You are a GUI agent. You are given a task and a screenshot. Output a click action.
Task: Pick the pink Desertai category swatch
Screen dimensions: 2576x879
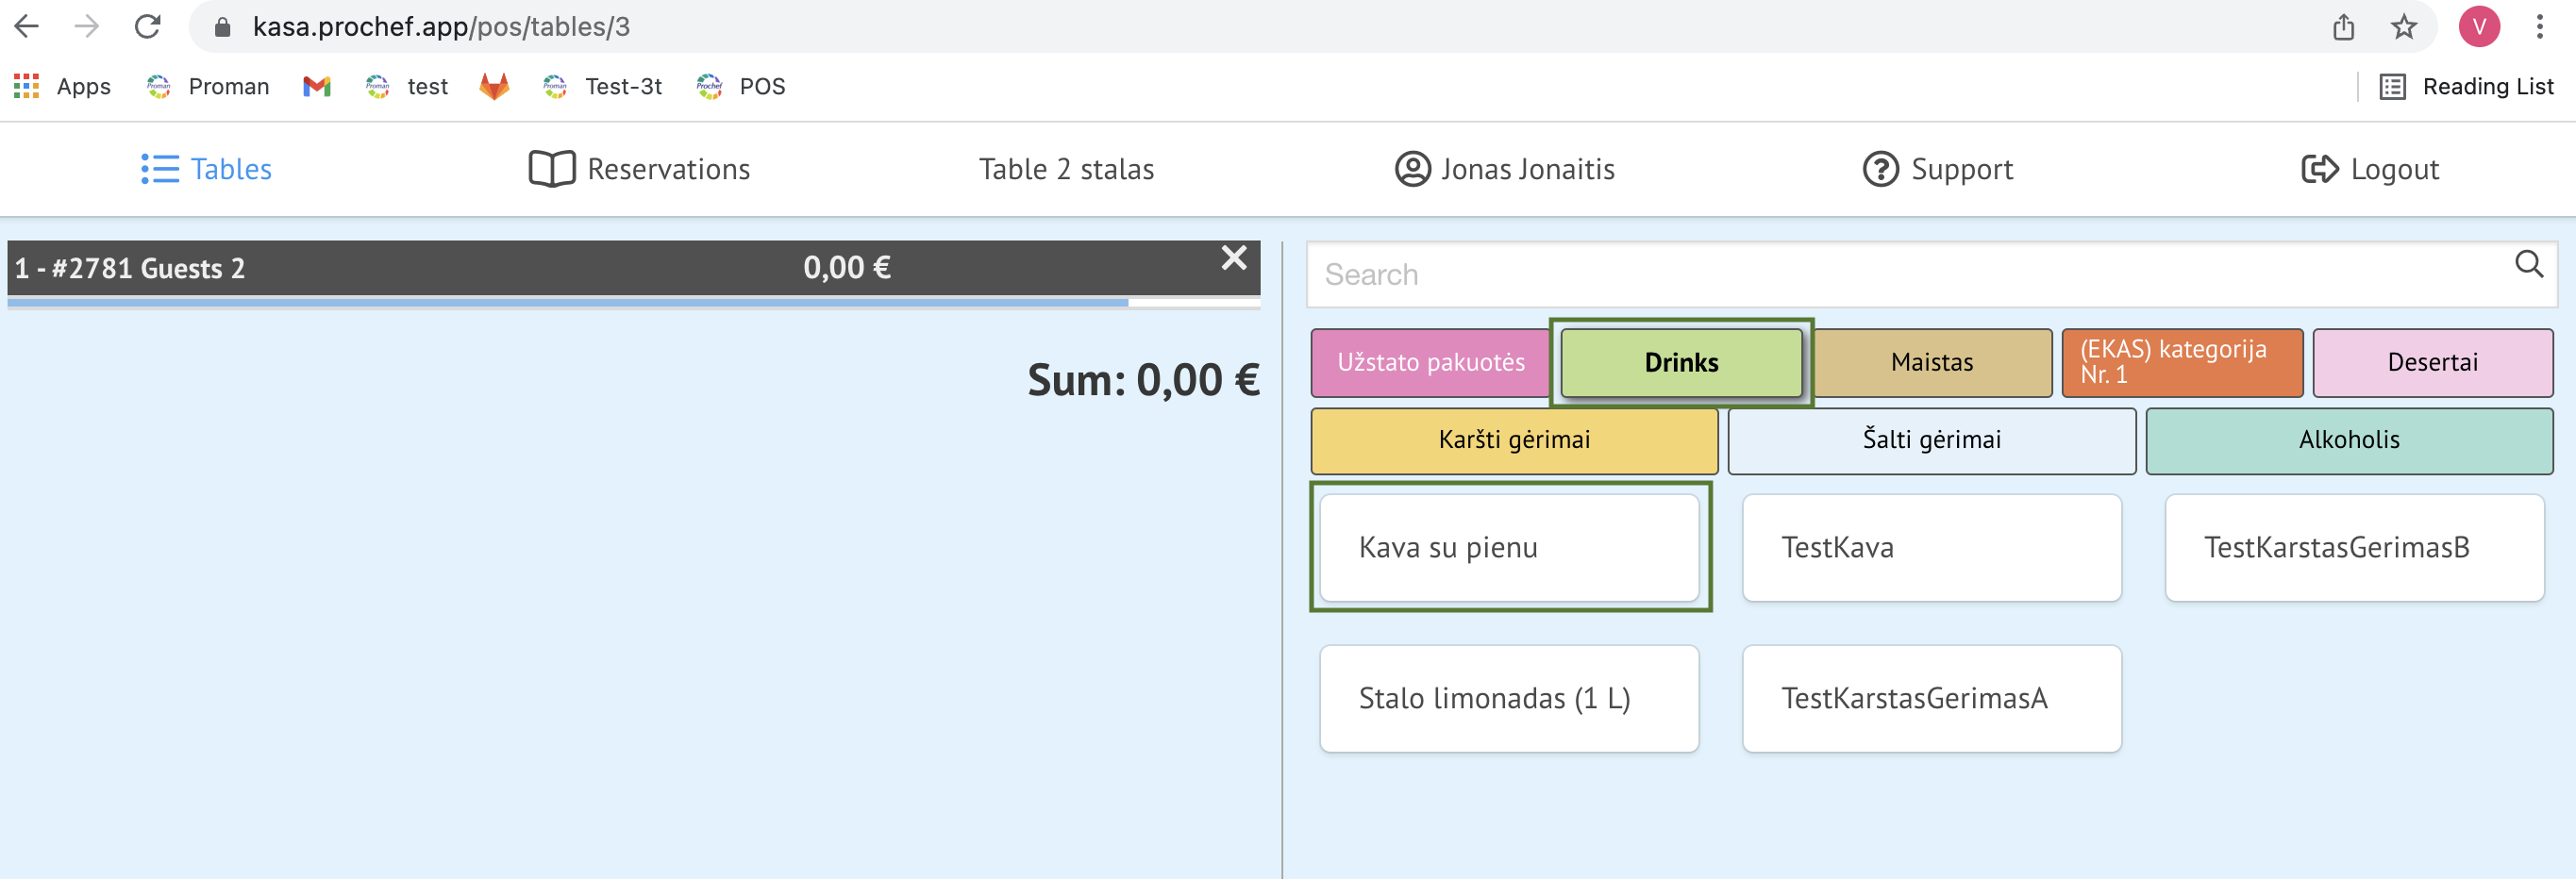pyautogui.click(x=2432, y=362)
